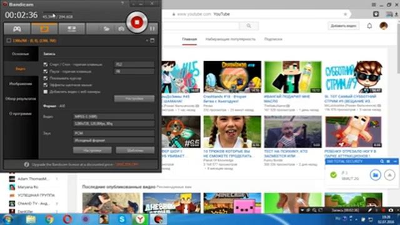The image size is (400, 225).
Task: Open Yandex browser from taskbar
Action: [140, 219]
